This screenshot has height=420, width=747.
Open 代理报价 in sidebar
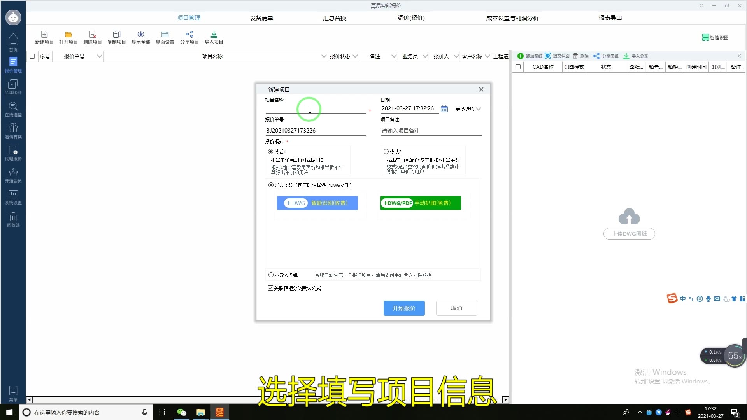(x=13, y=153)
